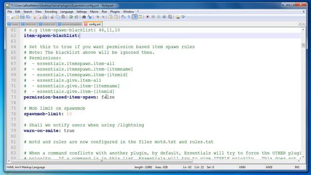Click the Close All toolbar icon
Screen dimensions: 311x175
coord(40,17)
